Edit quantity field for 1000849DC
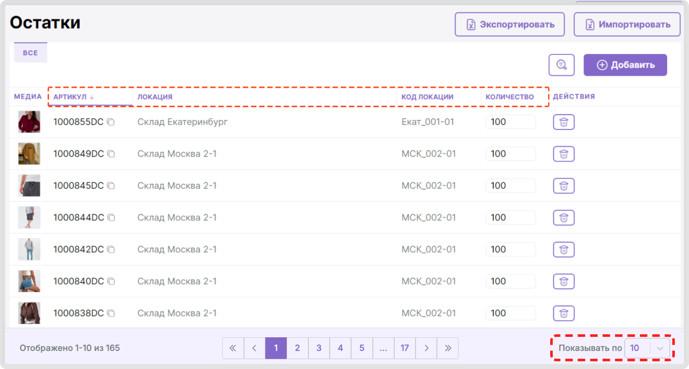 [511, 154]
